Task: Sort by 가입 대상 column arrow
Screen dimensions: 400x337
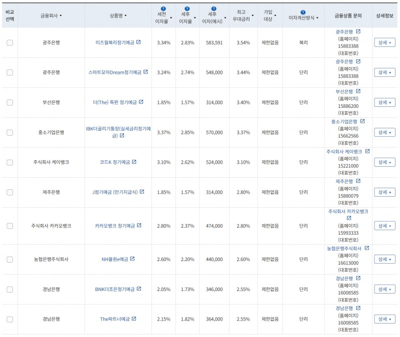Action: click(275, 15)
